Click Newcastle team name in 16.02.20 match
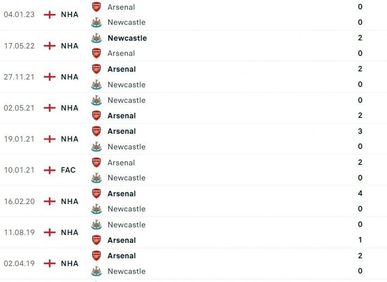The width and height of the screenshot is (387, 282). point(126,209)
